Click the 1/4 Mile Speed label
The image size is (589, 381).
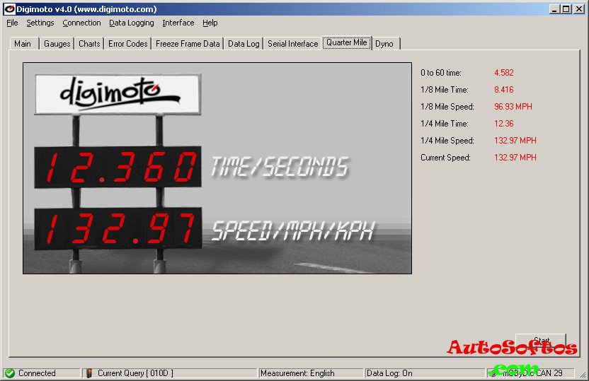tap(447, 141)
